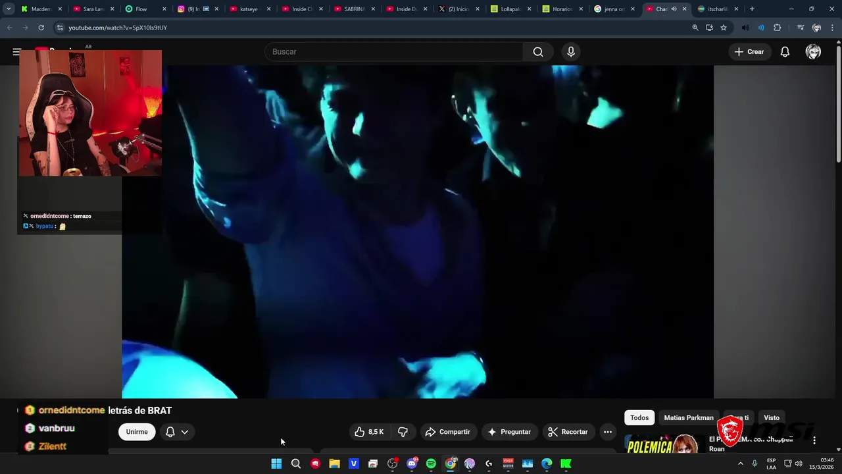Open Logitech G HUB from the taskbar
This screenshot has height=474, width=842.
coord(489,463)
